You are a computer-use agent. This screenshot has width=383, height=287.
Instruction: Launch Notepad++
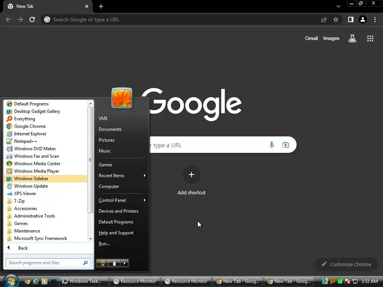[x=46, y=141]
